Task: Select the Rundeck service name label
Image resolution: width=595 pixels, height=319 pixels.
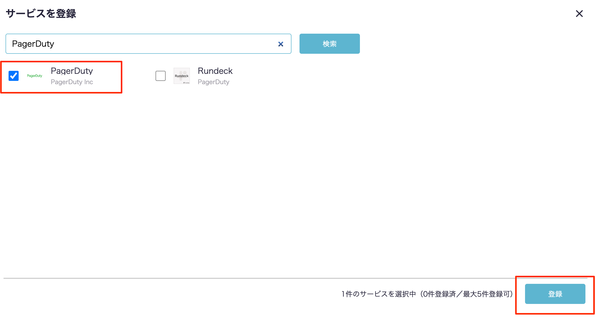Action: [x=215, y=71]
